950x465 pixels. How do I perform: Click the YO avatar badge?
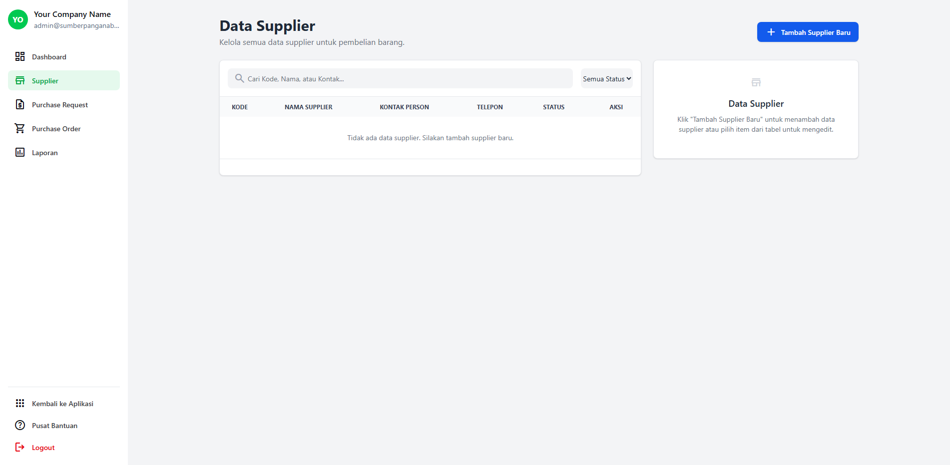17,20
